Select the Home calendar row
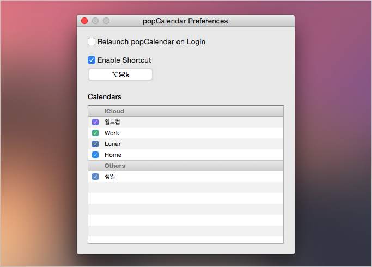Screen dimensions: 372x267 click(x=186, y=155)
